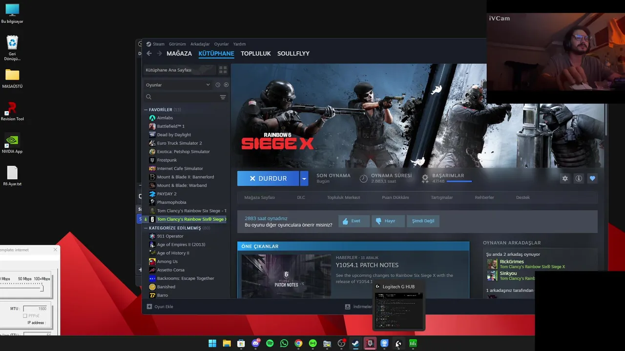Open WhatsApp from taskbar
625x351 pixels.
point(284,344)
